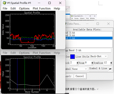
Task: Expand the Line Style Dash-Dot dropdown
Action: point(99,56)
